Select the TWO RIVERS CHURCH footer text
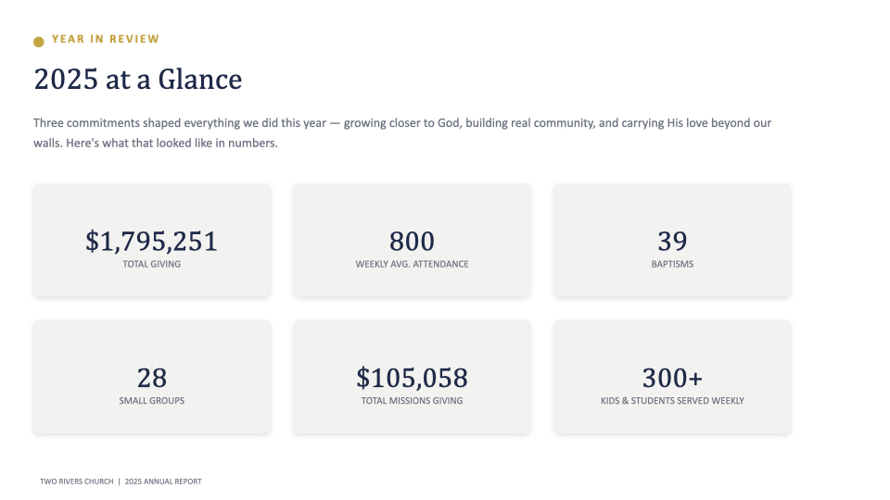 (x=77, y=481)
